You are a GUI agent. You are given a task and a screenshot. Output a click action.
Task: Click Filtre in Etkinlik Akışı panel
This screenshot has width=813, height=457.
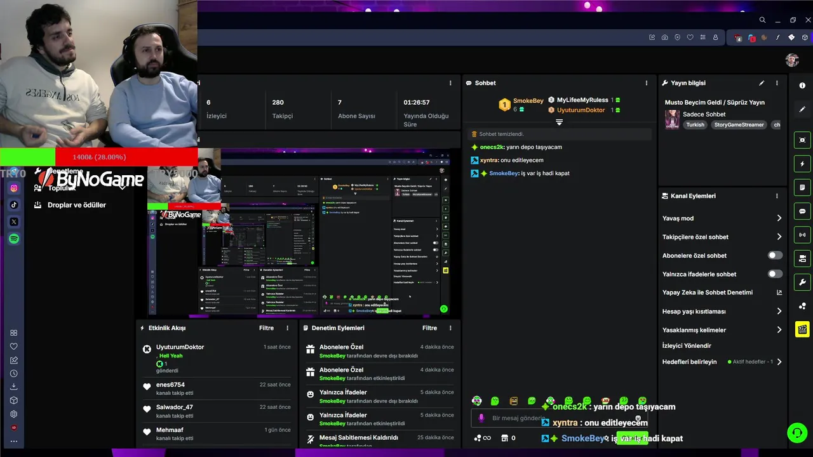[266, 328]
